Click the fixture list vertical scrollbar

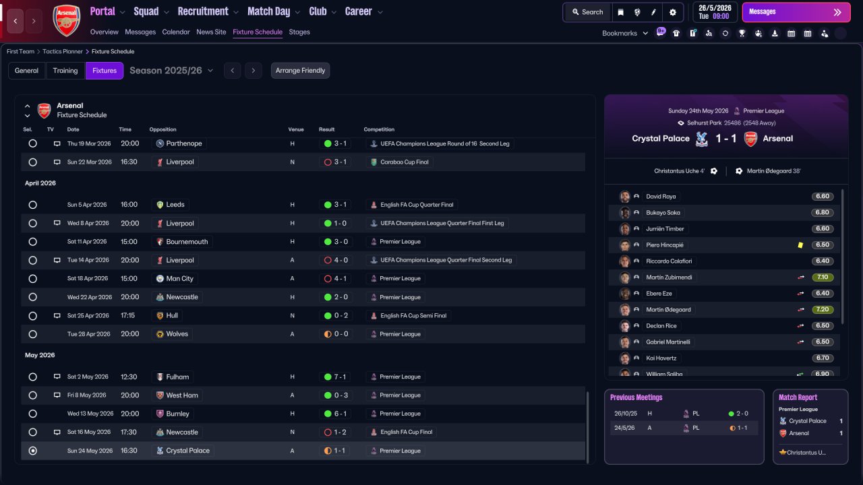589,427
